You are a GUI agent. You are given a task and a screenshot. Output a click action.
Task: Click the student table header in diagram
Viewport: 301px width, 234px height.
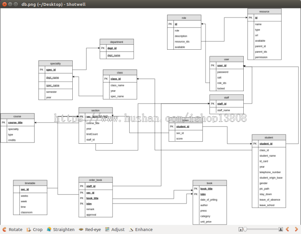point(269,137)
